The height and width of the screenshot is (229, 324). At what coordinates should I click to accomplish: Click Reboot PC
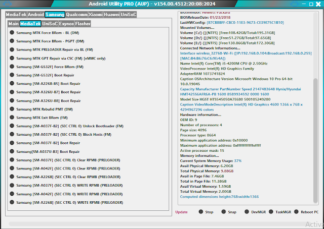[x=306, y=212]
